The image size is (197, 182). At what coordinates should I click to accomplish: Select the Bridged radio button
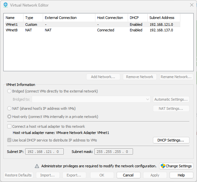9,91
